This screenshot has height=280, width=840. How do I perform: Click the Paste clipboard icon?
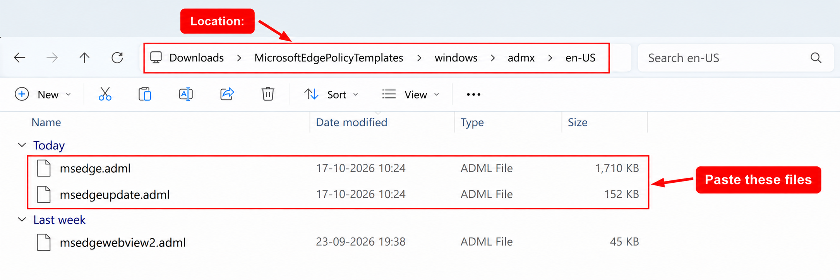(145, 94)
